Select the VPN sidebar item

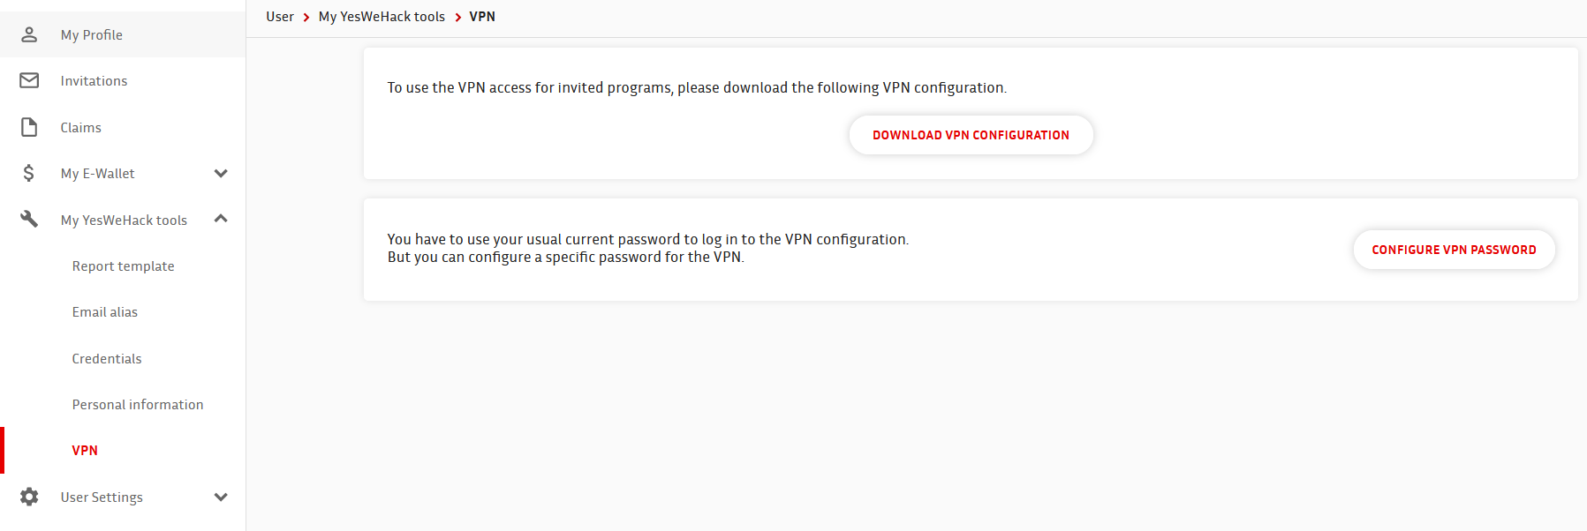85,450
